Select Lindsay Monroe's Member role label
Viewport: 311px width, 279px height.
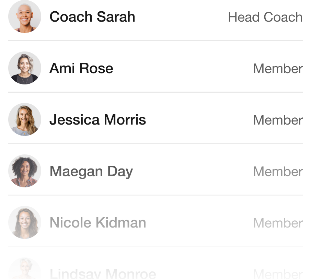278,274
